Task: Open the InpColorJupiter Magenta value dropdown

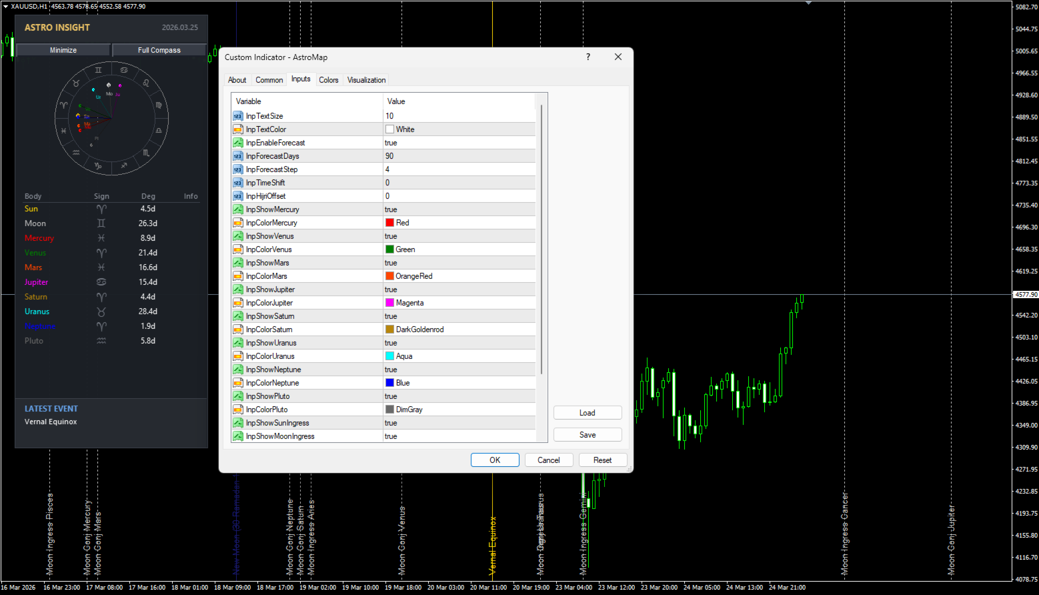Action: (459, 303)
